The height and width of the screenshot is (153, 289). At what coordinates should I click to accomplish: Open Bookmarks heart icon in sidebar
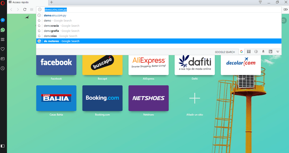click(3, 49)
